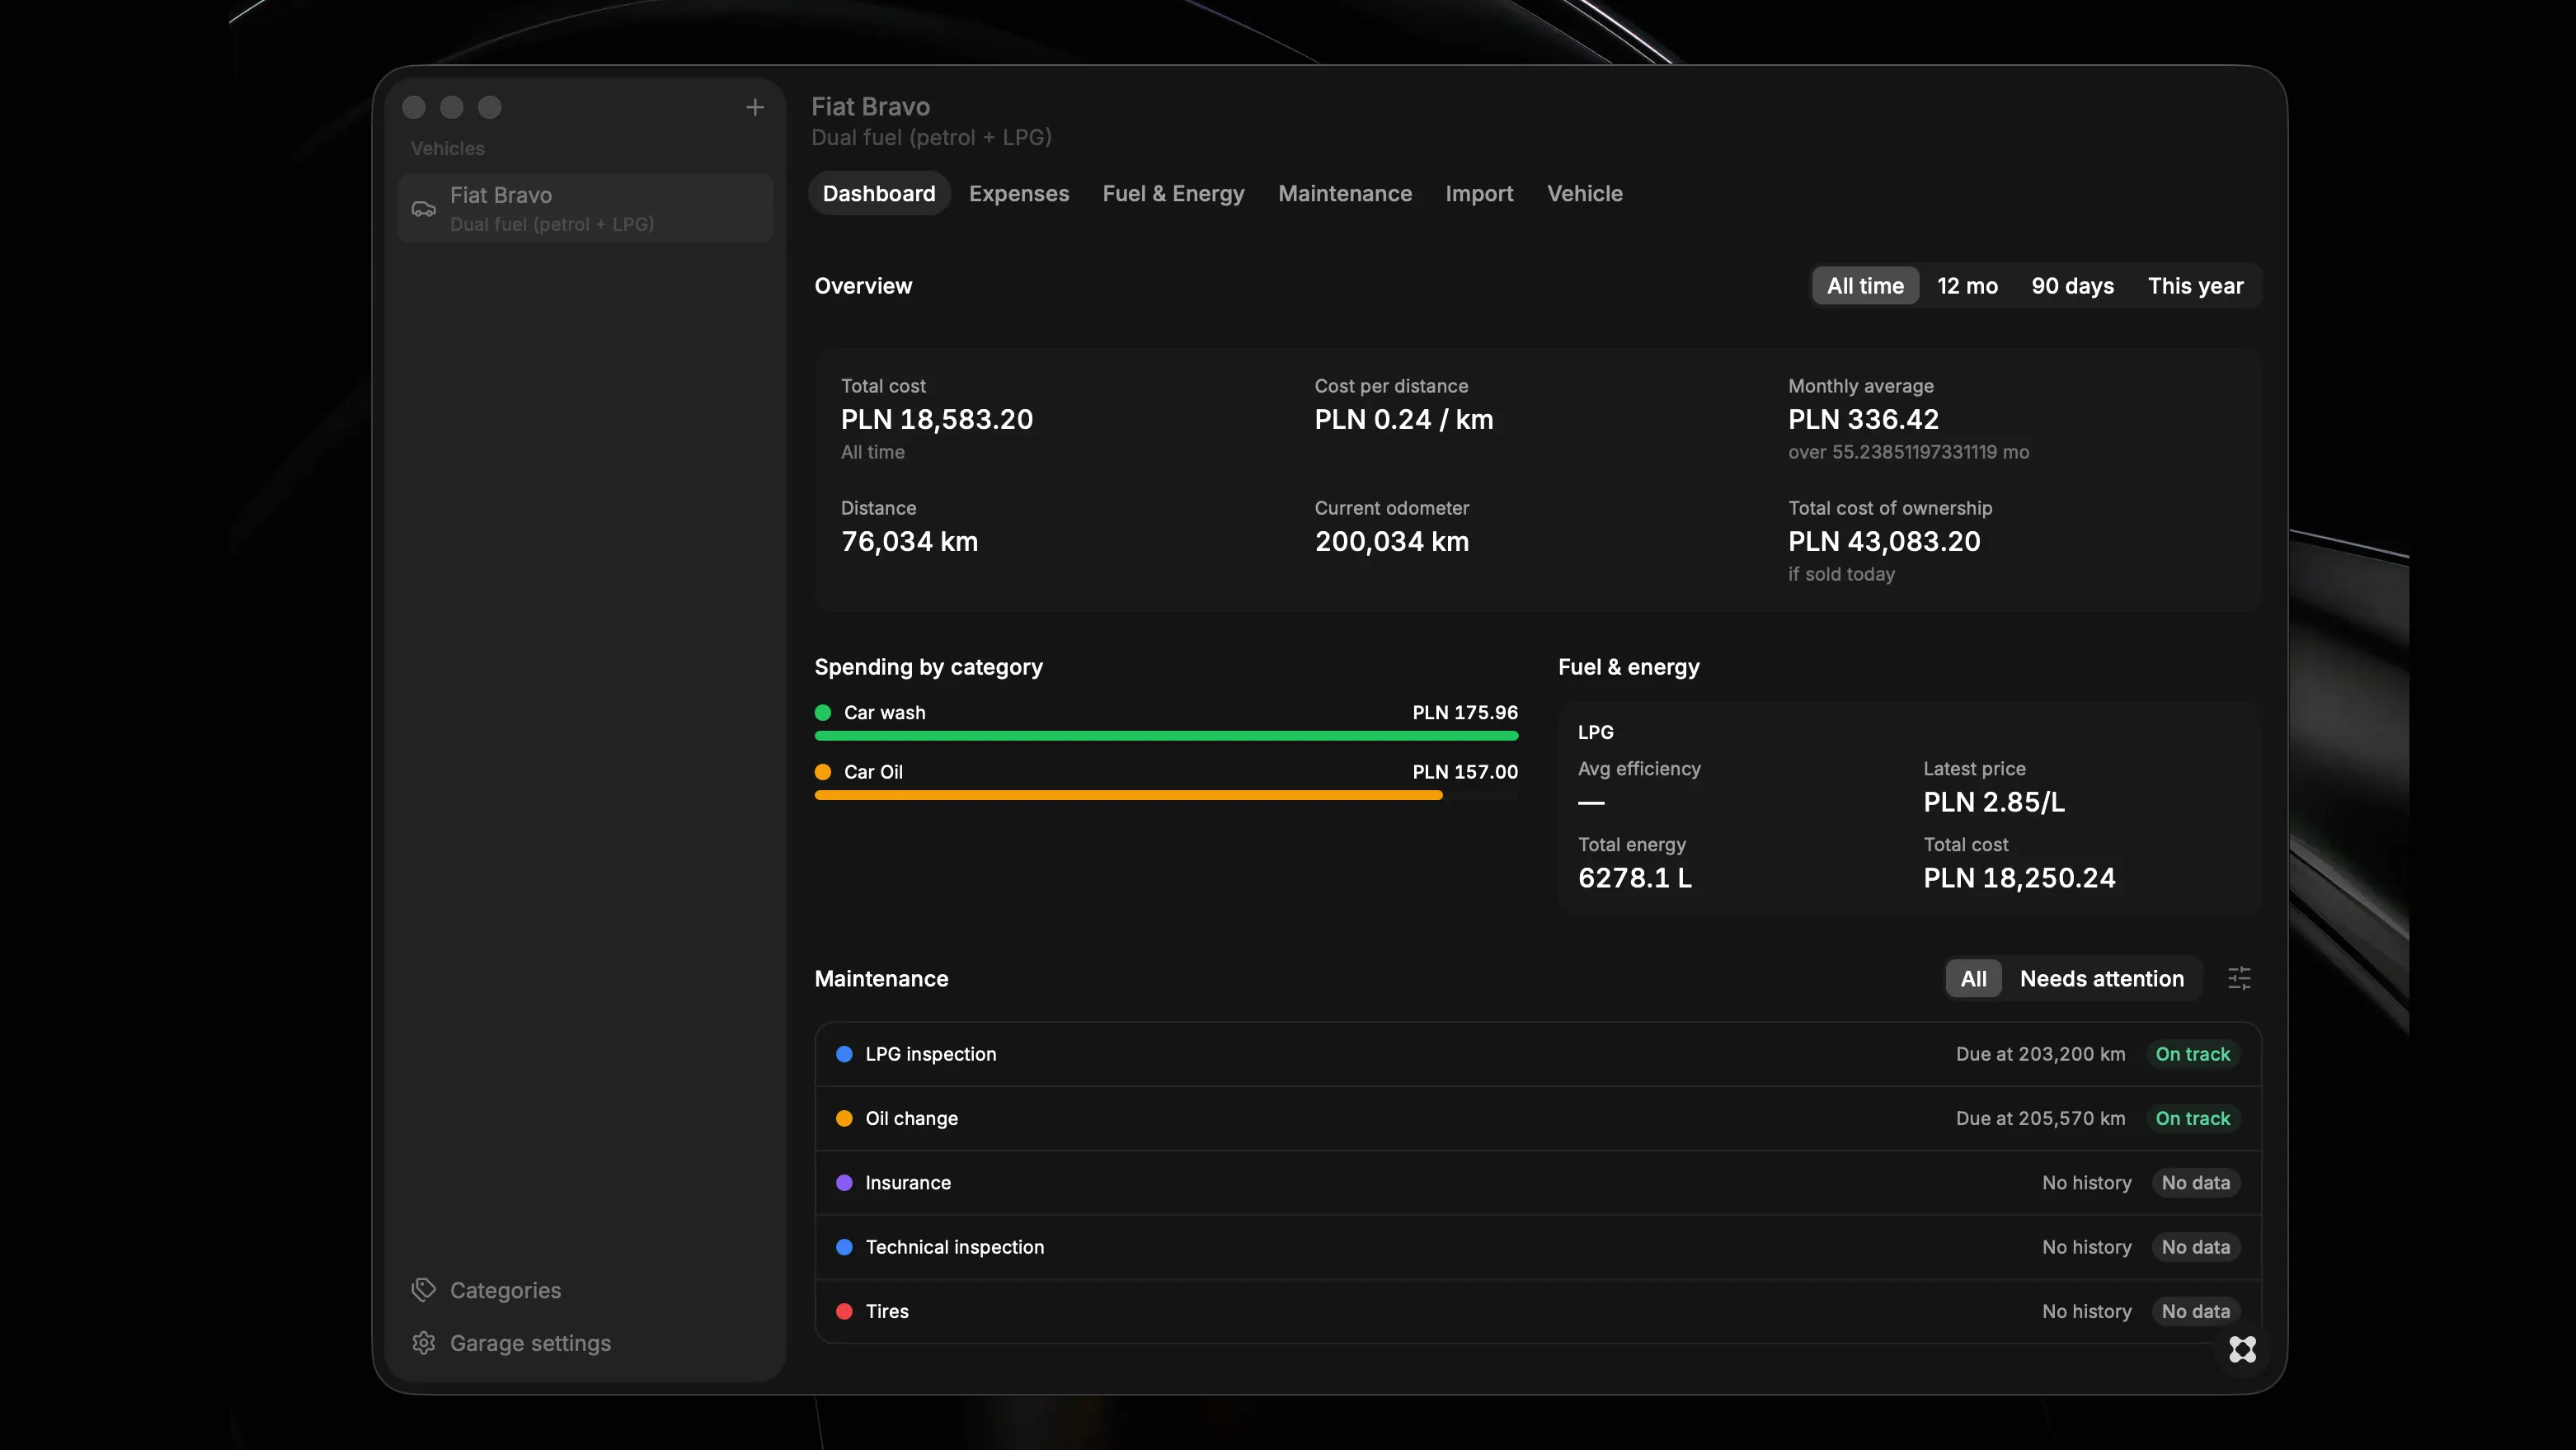
Task: Click green Car wash category dot
Action: [823, 712]
